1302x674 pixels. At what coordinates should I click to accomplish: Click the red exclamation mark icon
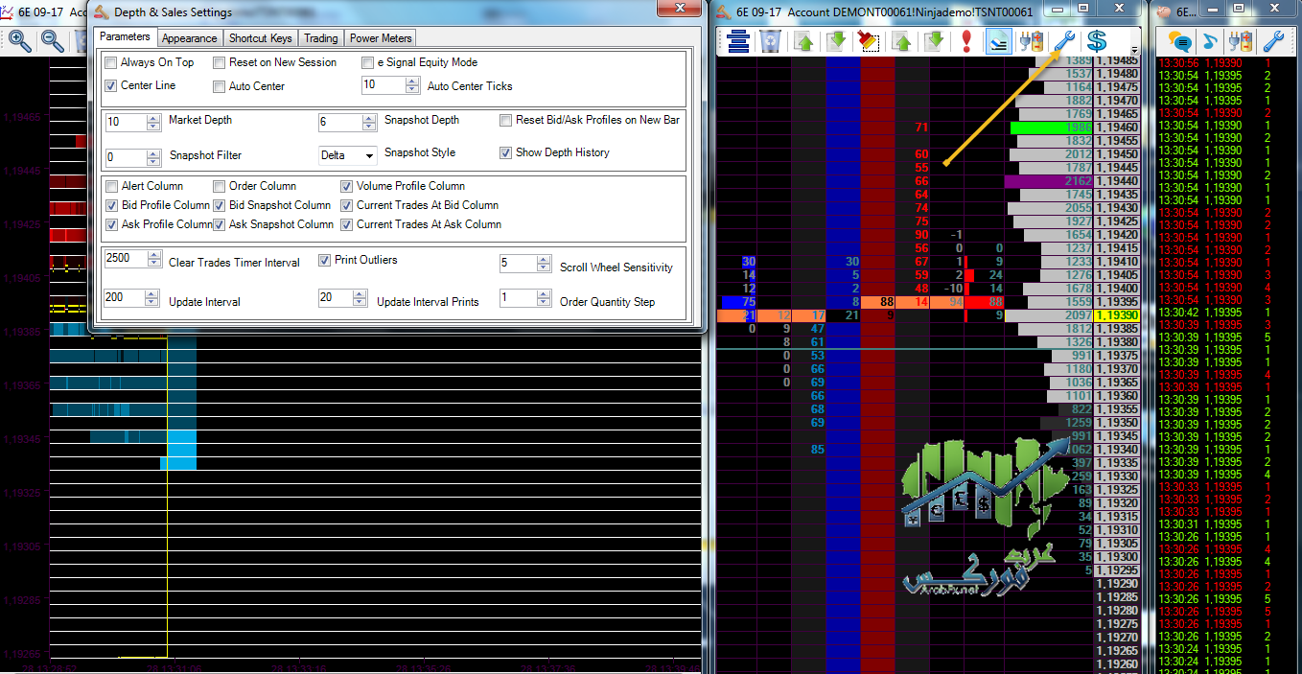(x=966, y=41)
